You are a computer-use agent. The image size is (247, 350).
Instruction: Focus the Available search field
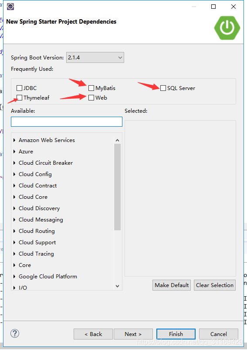pos(67,121)
